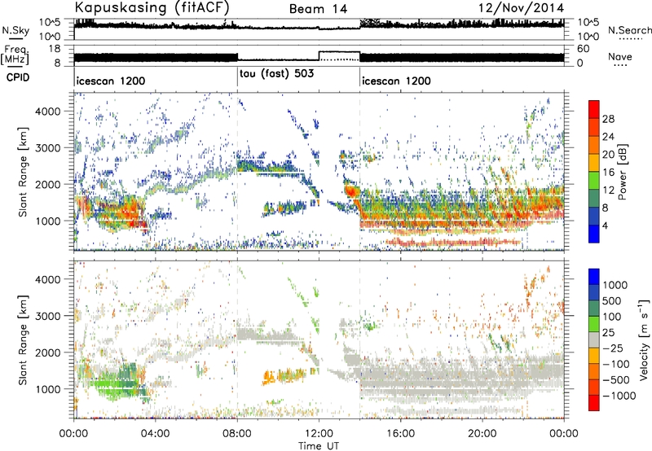The width and height of the screenshot is (652, 451).
Task: Click the 'Kapuskasing (fitACF)' plot title
Action: click(x=152, y=7)
